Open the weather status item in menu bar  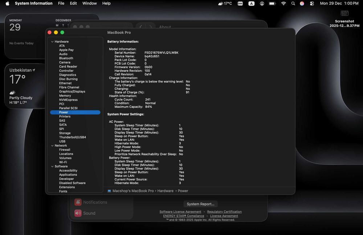(x=225, y=4)
